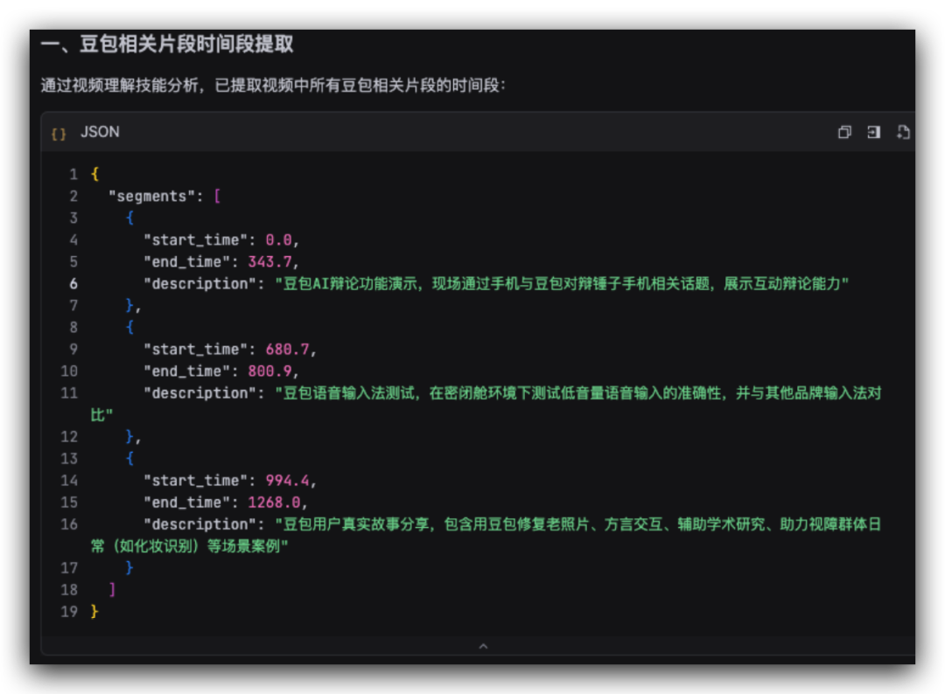
Task: Click the insert-into-editor icon
Action: (873, 131)
